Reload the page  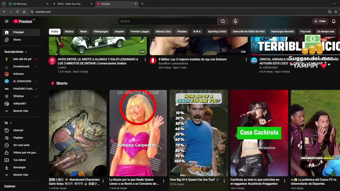pos(17,12)
